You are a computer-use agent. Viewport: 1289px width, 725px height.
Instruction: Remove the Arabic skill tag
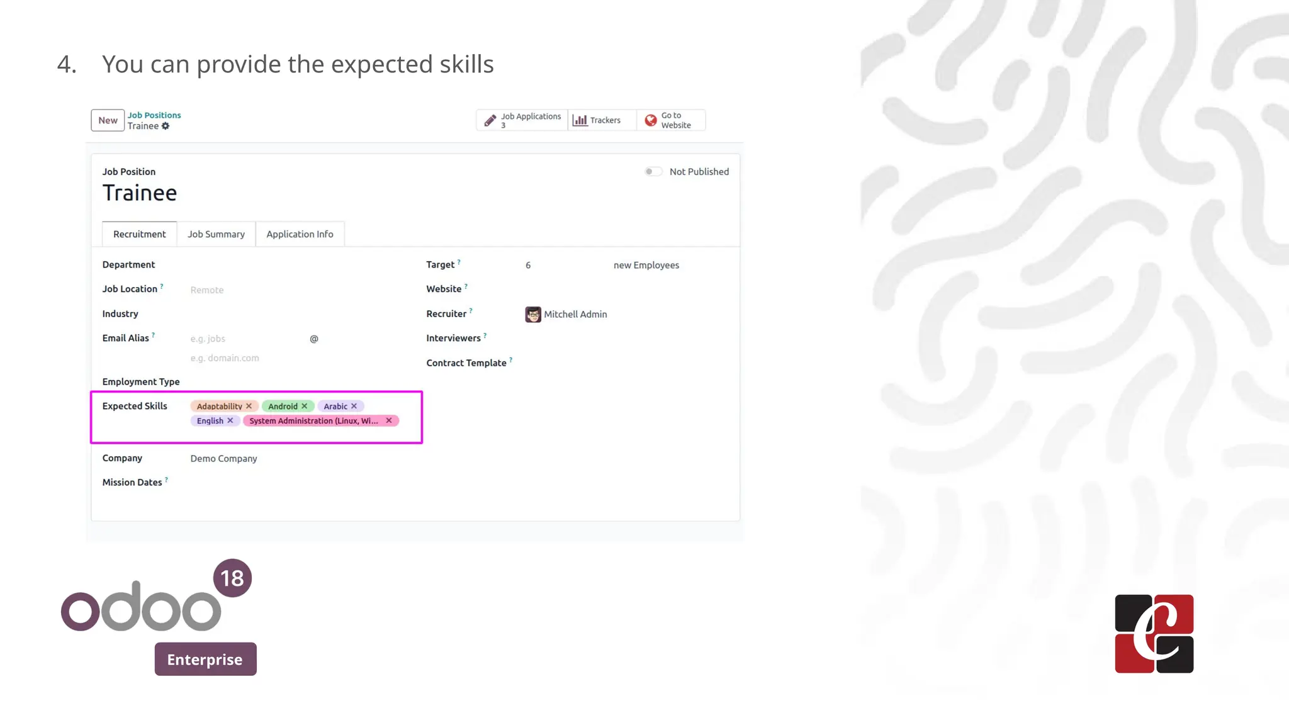(354, 406)
